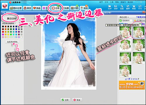Click the 换皮肤 menu item
146x105 pixels.
coord(130,2)
